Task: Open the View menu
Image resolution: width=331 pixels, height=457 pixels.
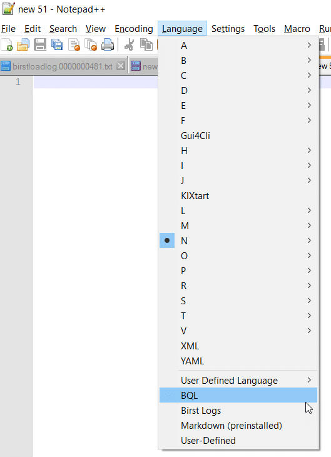Action: tap(96, 29)
